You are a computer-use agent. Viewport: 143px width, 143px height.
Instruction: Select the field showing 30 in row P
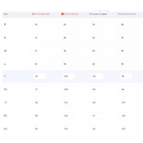pyautogui.click(x=39, y=25)
